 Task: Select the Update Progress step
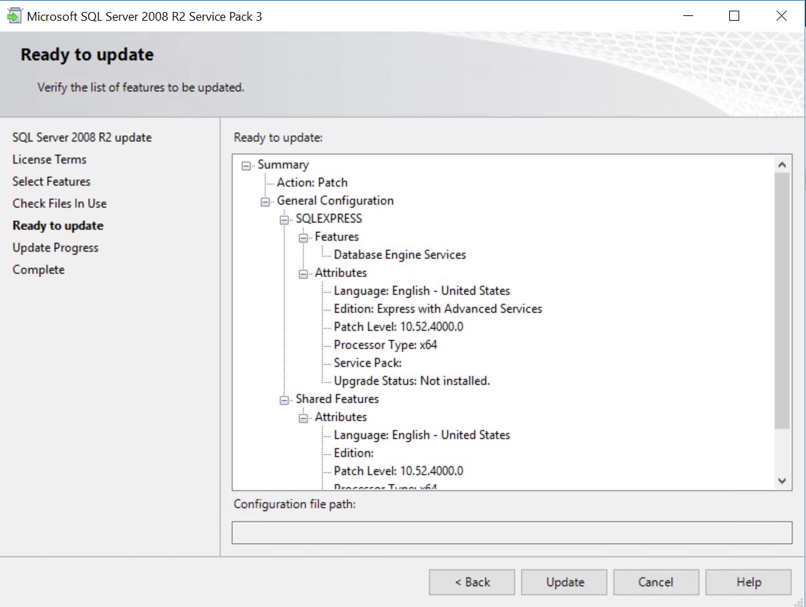point(55,248)
